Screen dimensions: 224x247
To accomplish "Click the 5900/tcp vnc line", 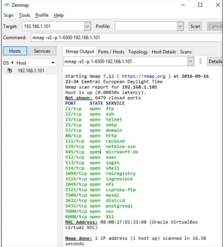I will (90, 211).
